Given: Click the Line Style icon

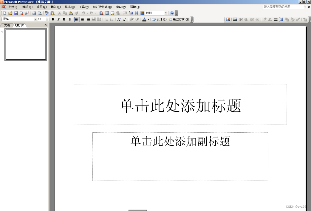Looking at the screenshot, I should point(276,19).
